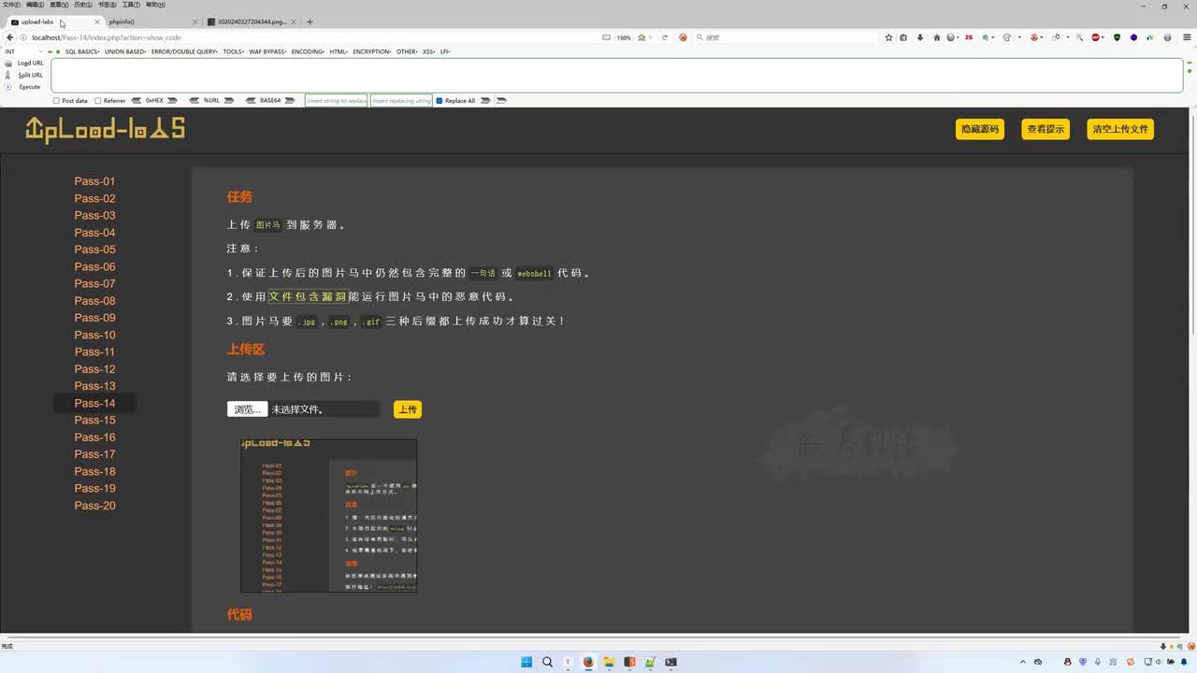Click the browser back arrow
This screenshot has width=1197, height=673.
pos(9,37)
